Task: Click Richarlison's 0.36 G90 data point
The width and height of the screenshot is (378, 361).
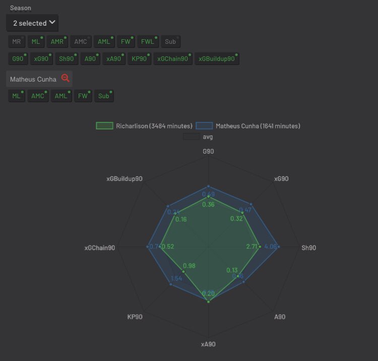Action: coord(209,197)
